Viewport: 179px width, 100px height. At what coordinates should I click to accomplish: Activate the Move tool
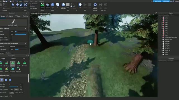click(x=17, y=5)
